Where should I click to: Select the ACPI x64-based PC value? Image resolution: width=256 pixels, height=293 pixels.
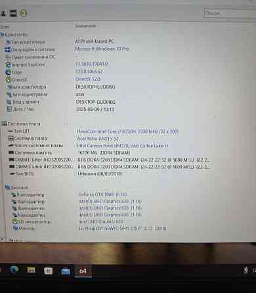[x=95, y=41]
